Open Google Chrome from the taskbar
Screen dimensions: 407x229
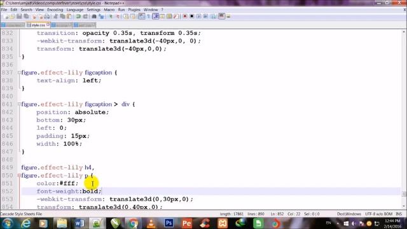[x=133, y=223]
